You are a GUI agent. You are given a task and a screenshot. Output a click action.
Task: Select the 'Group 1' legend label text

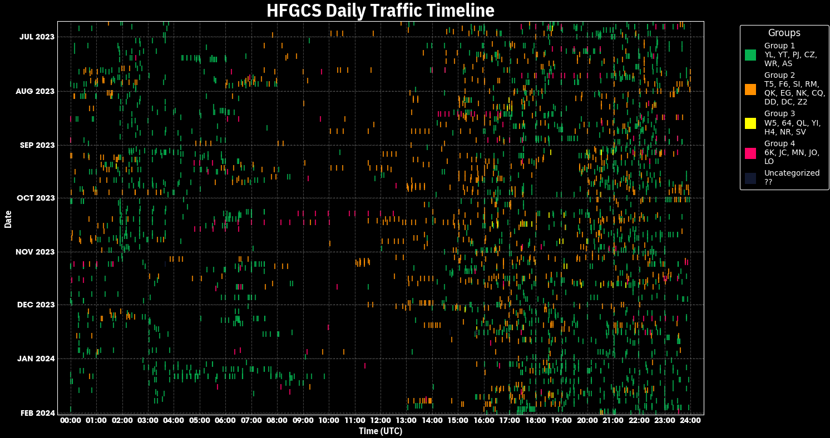[779, 46]
